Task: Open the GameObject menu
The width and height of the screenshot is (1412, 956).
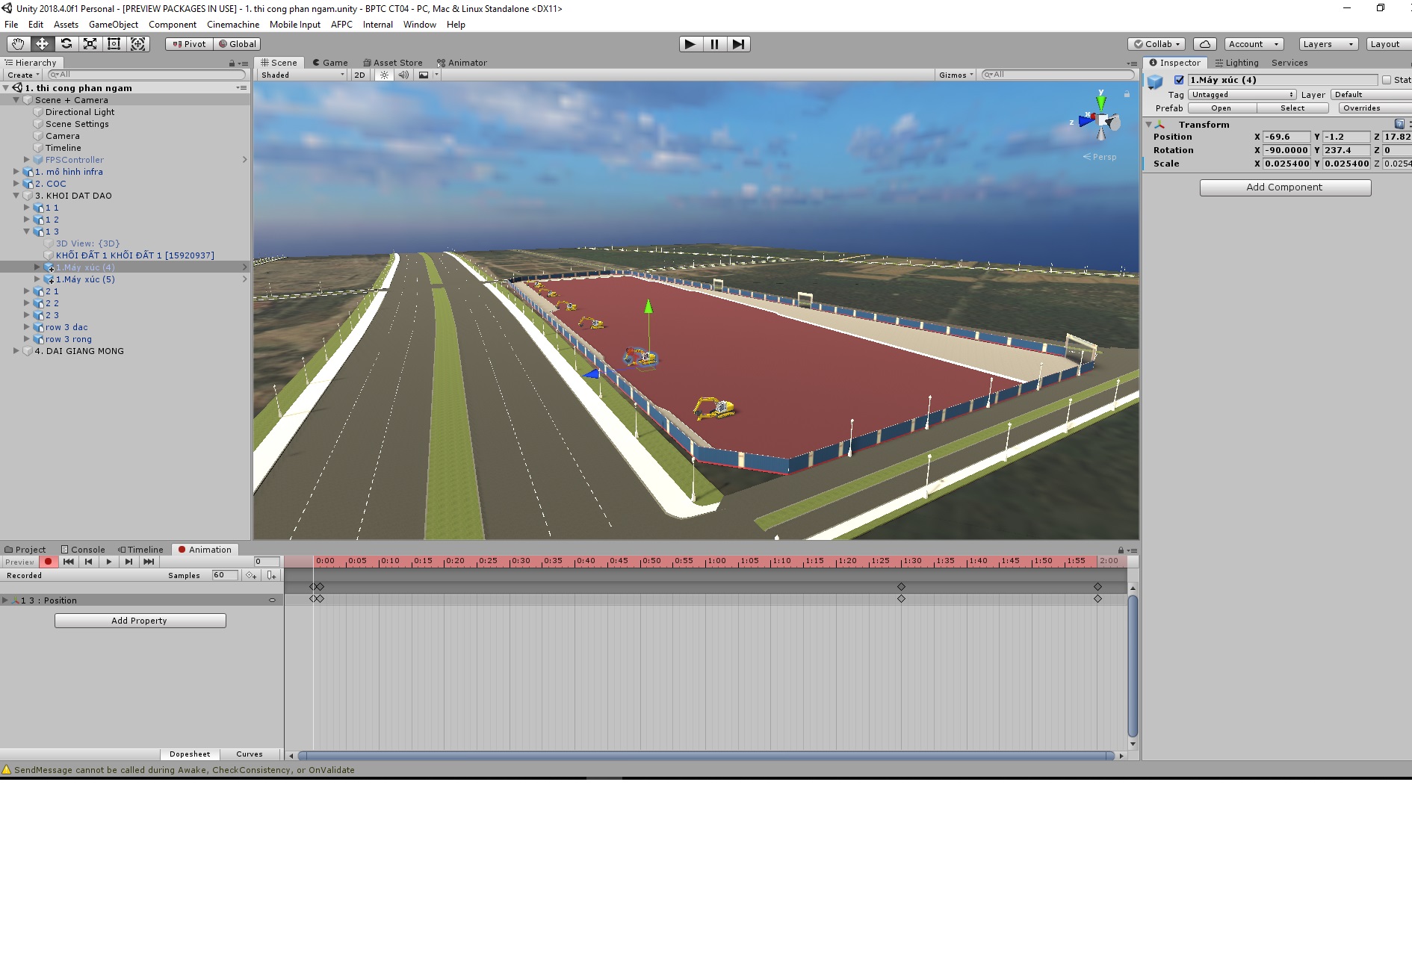Action: click(114, 25)
